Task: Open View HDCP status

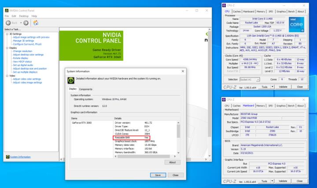Action: coord(22,62)
